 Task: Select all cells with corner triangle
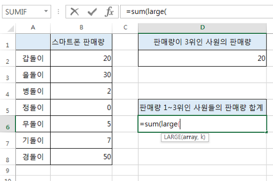tap(10, 29)
